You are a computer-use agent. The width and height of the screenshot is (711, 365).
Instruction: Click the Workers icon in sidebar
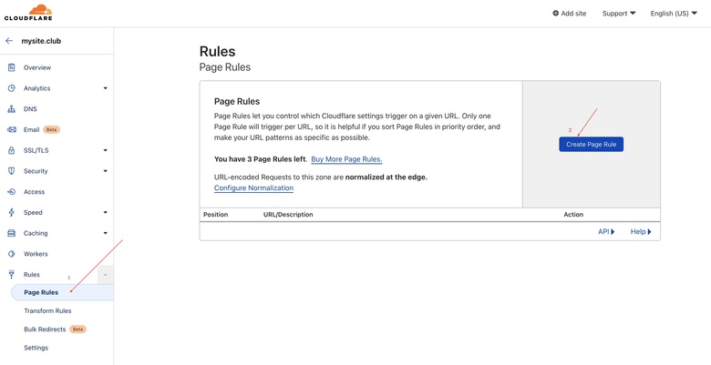point(12,254)
